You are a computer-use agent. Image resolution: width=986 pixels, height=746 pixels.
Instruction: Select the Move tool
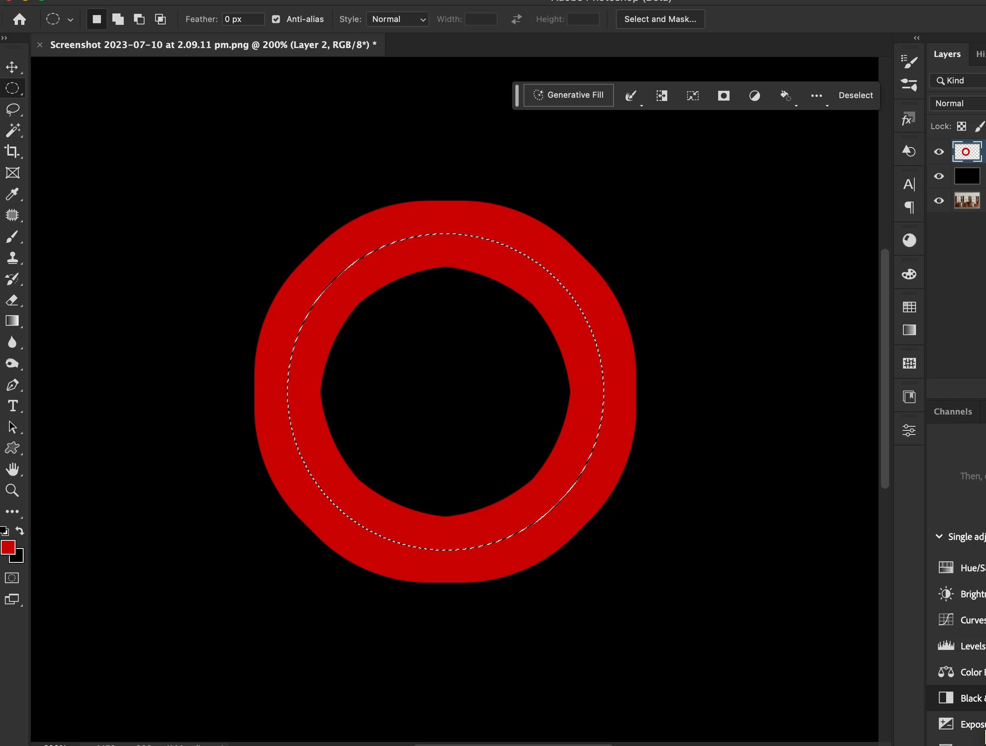(x=12, y=67)
